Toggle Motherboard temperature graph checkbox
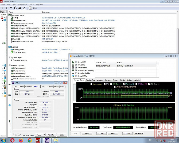Viewport: 179px width, 143px height. [91, 84]
